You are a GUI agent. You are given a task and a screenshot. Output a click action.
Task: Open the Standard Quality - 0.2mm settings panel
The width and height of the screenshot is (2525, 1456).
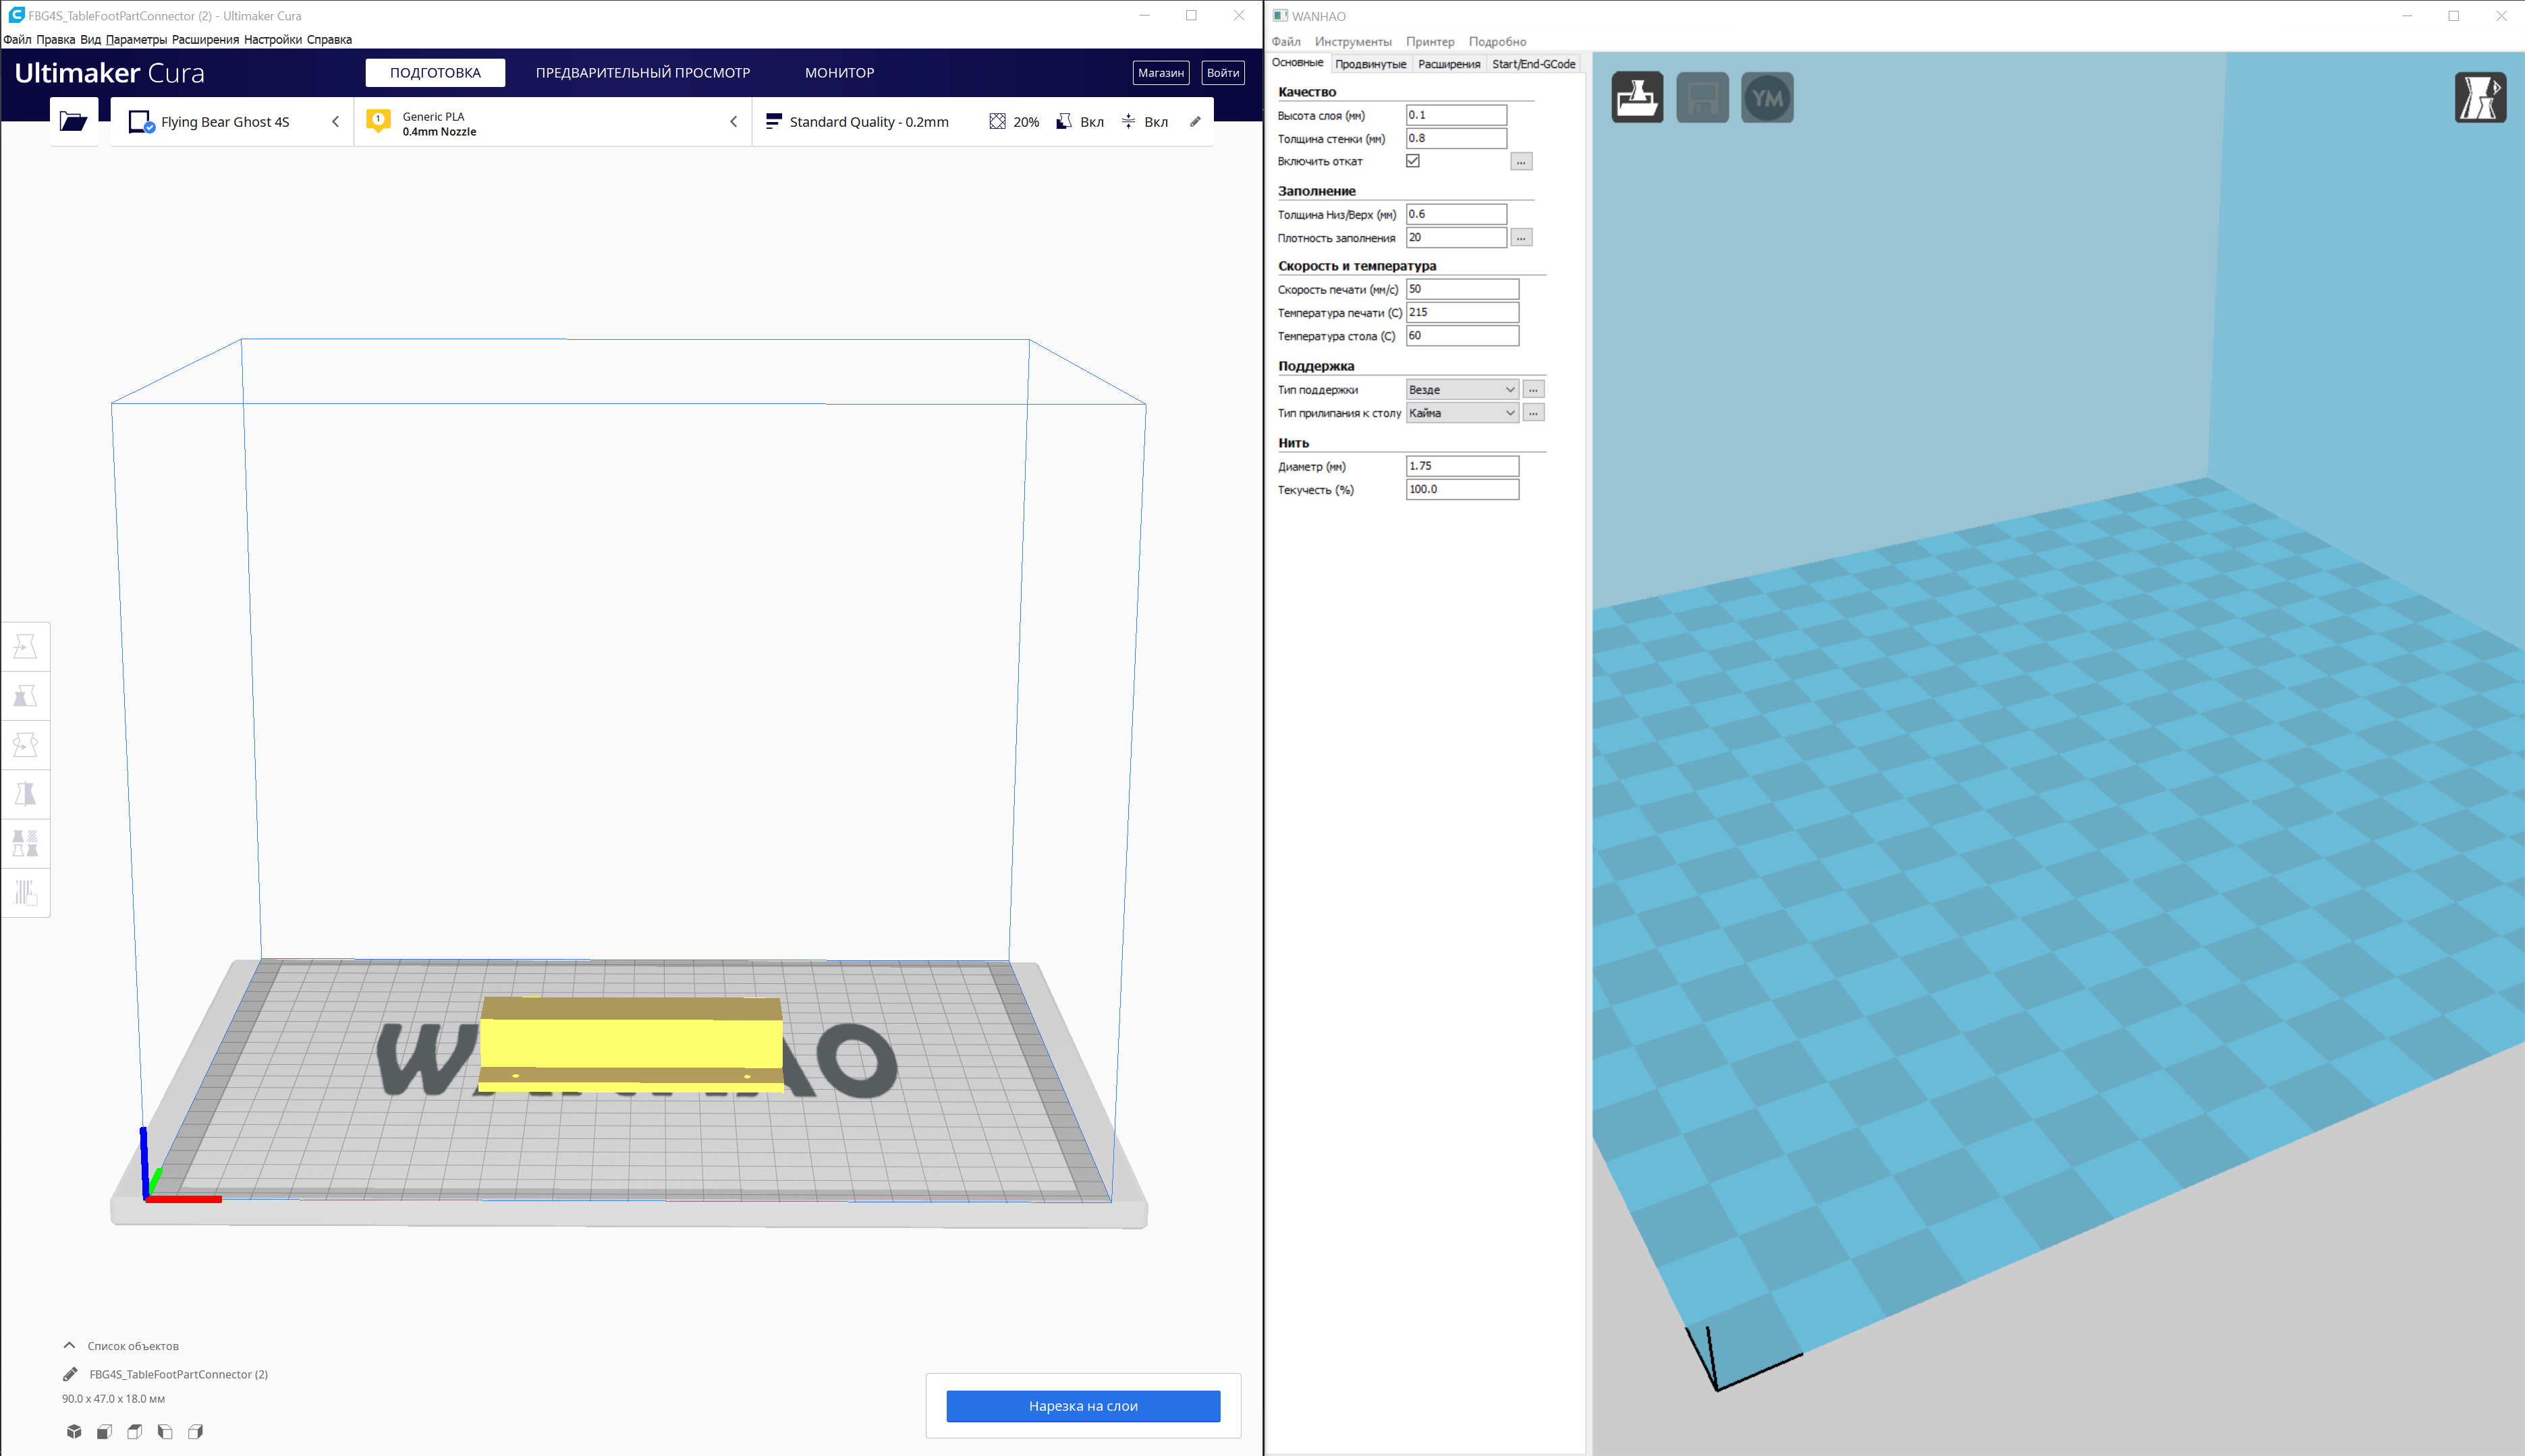pyautogui.click(x=982, y=122)
